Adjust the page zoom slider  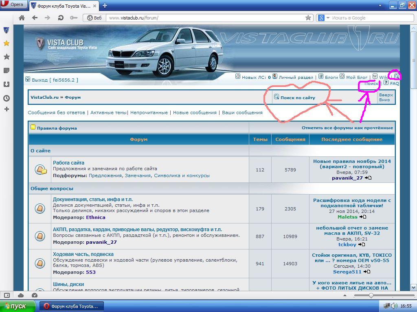[x=371, y=295]
